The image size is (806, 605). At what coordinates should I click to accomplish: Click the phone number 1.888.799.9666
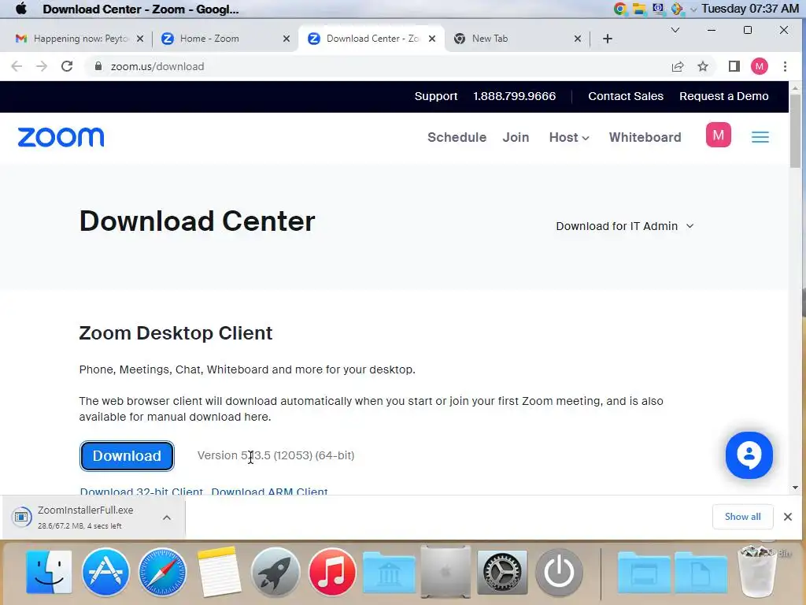tap(515, 96)
